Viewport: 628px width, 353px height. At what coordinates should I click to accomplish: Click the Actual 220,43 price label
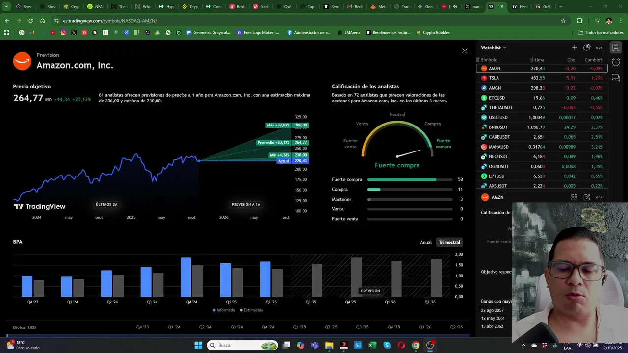click(x=292, y=161)
